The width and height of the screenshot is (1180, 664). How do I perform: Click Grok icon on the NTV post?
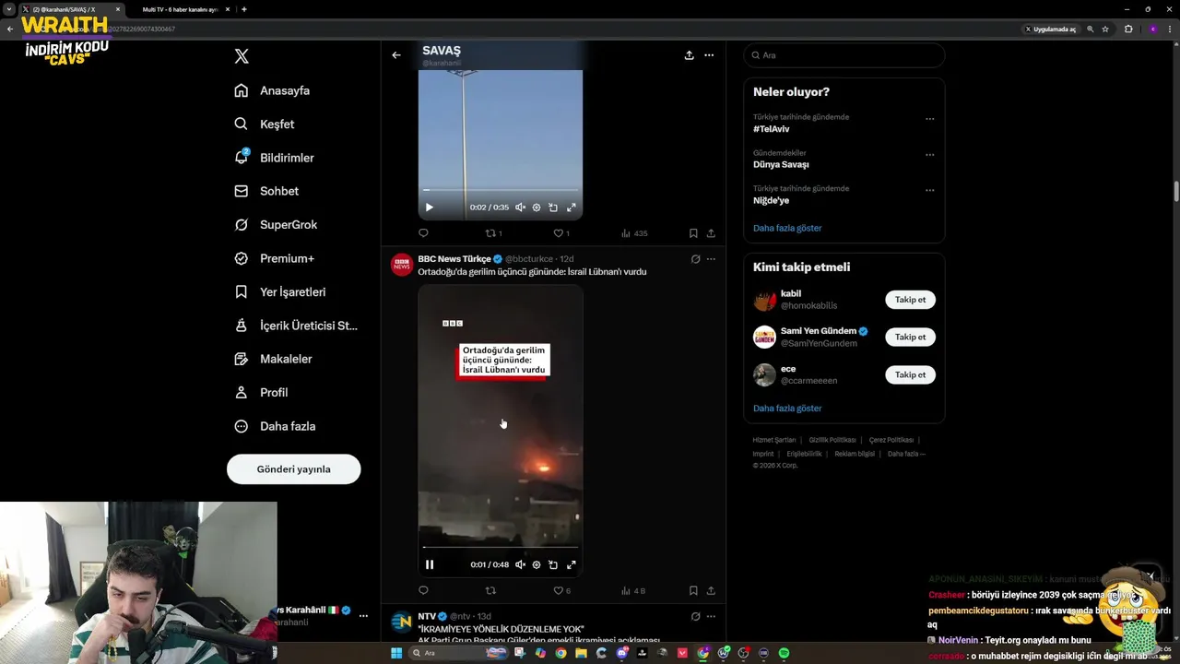click(x=695, y=616)
